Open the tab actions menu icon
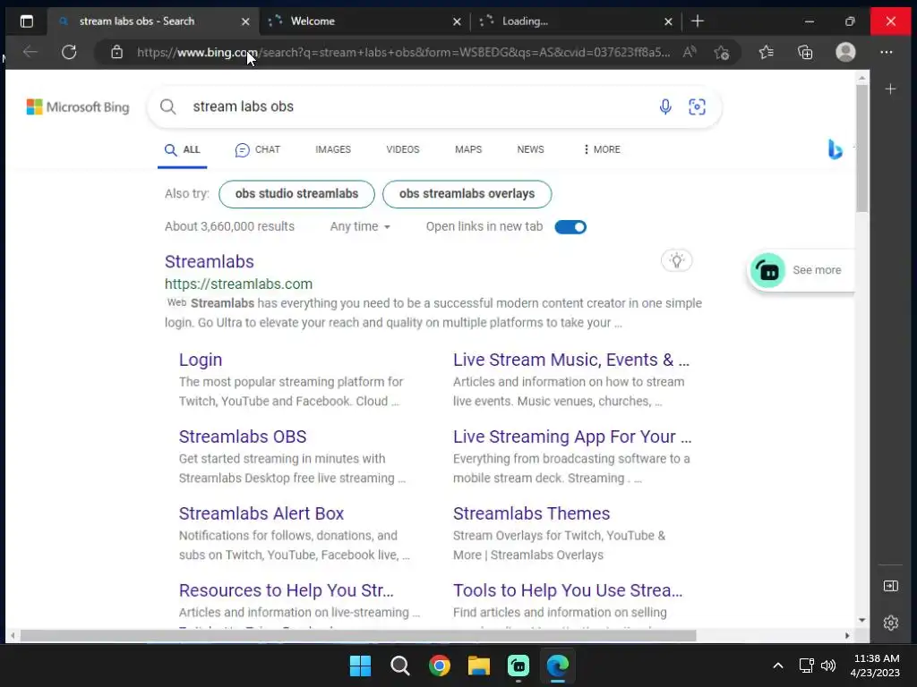This screenshot has width=917, height=687. pyautogui.click(x=26, y=21)
